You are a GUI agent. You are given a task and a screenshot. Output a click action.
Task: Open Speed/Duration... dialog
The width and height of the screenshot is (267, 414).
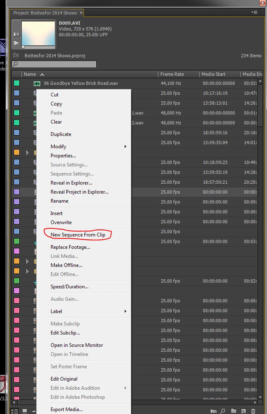point(70,287)
